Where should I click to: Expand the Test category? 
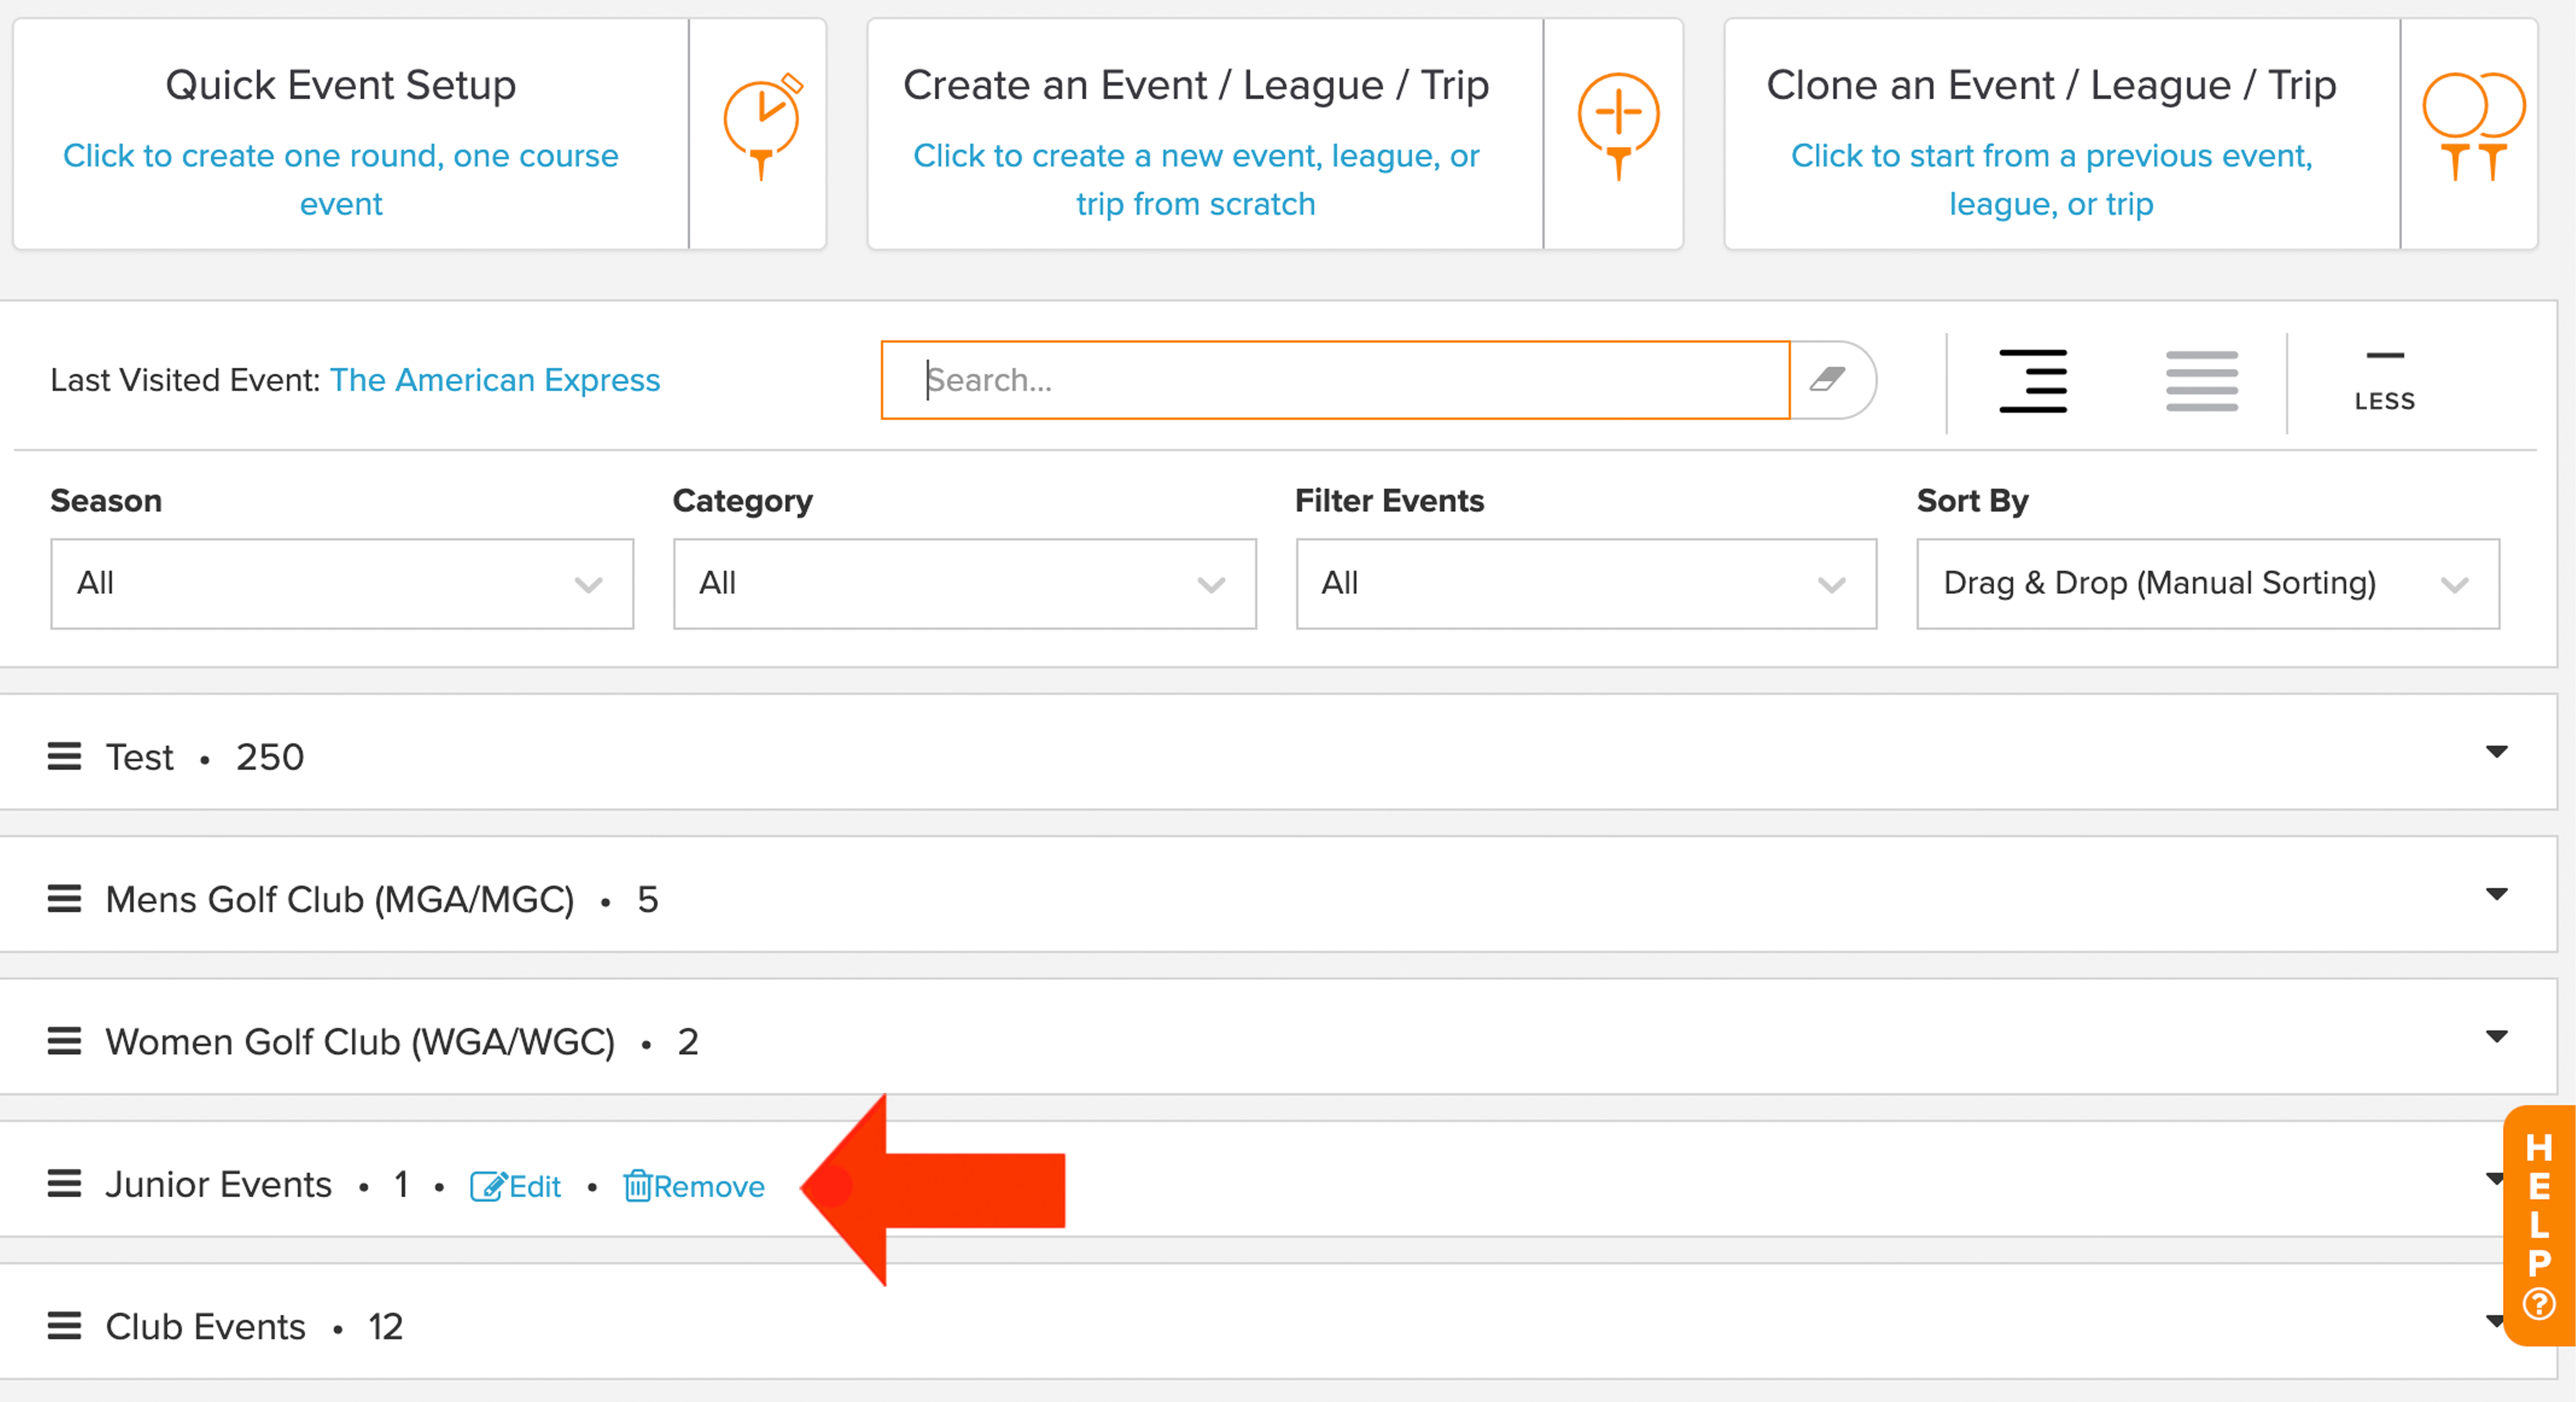point(2496,752)
